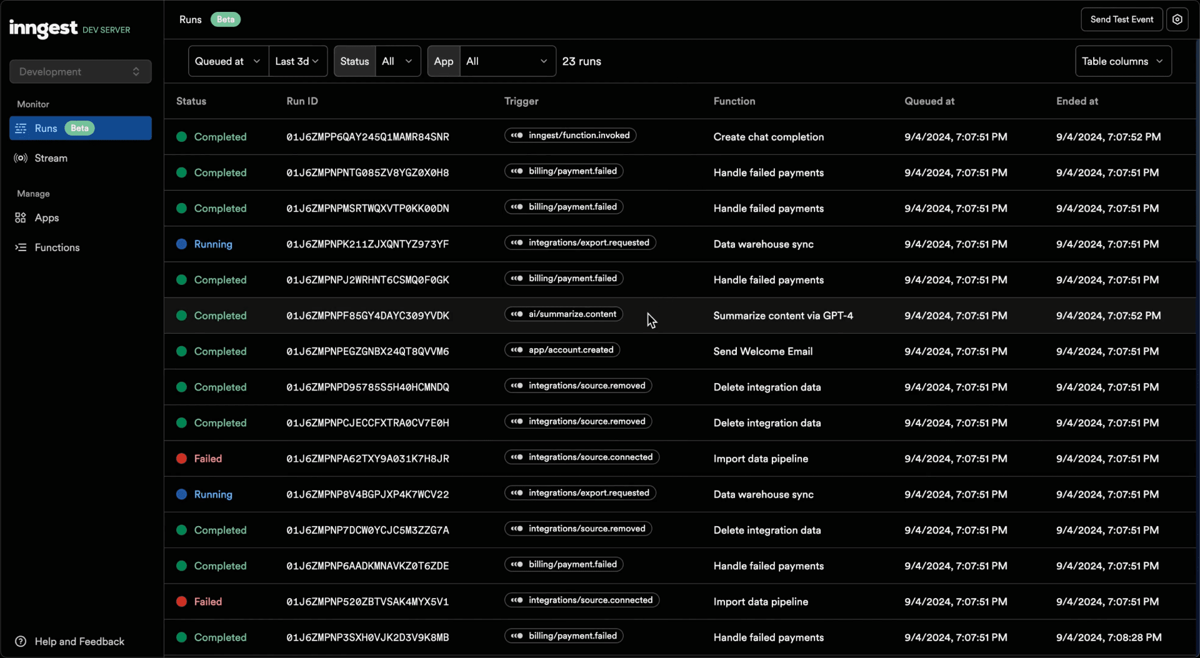1200x658 pixels.
Task: Click the Send Test Event button
Action: point(1121,19)
